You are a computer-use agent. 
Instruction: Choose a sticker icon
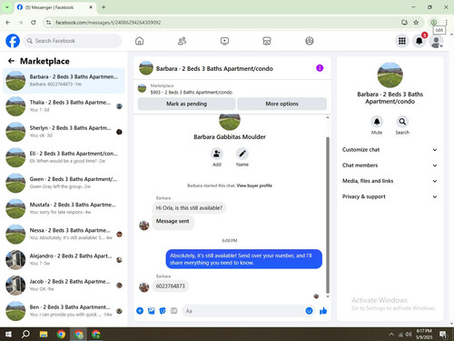[x=163, y=311]
